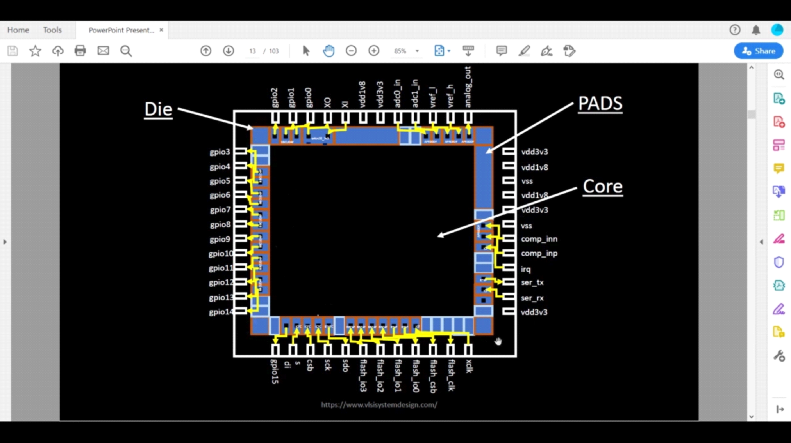This screenshot has height=443, width=791.
Task: Edit the page number field showing 13
Action: (253, 51)
